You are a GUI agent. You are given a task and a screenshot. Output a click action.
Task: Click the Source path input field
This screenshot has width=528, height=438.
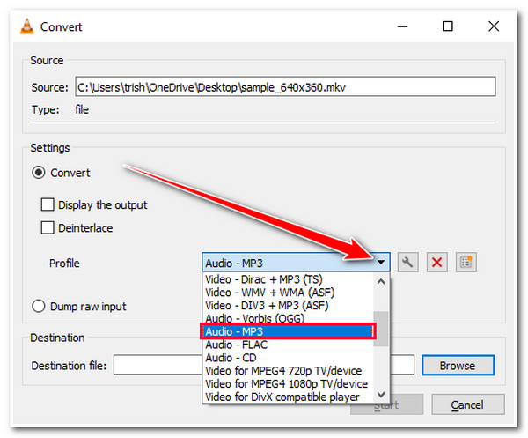click(285, 87)
